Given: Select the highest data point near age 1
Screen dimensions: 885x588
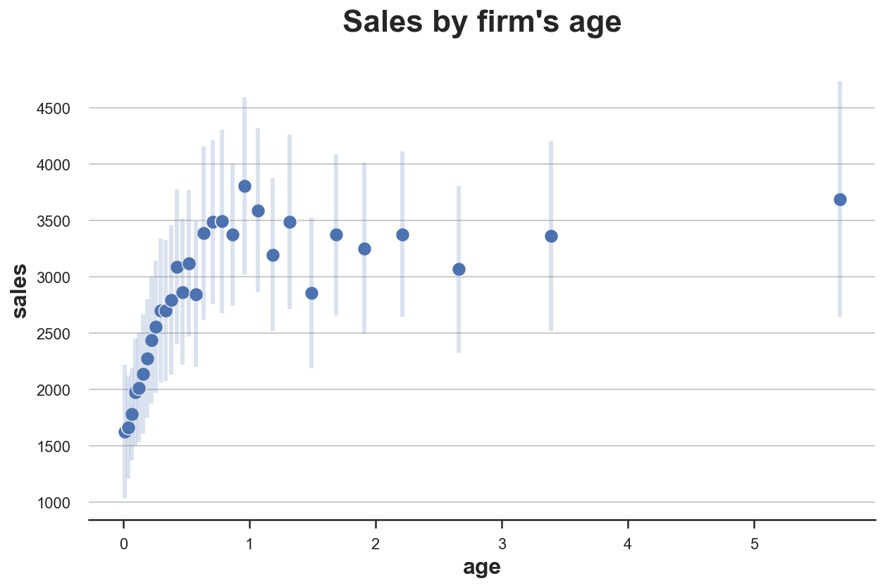Looking at the screenshot, I should 245,186.
